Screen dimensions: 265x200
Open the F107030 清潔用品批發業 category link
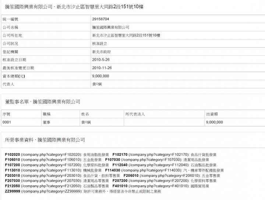[x=157, y=160]
